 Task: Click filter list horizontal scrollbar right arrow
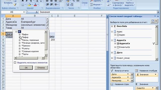[43, 58]
